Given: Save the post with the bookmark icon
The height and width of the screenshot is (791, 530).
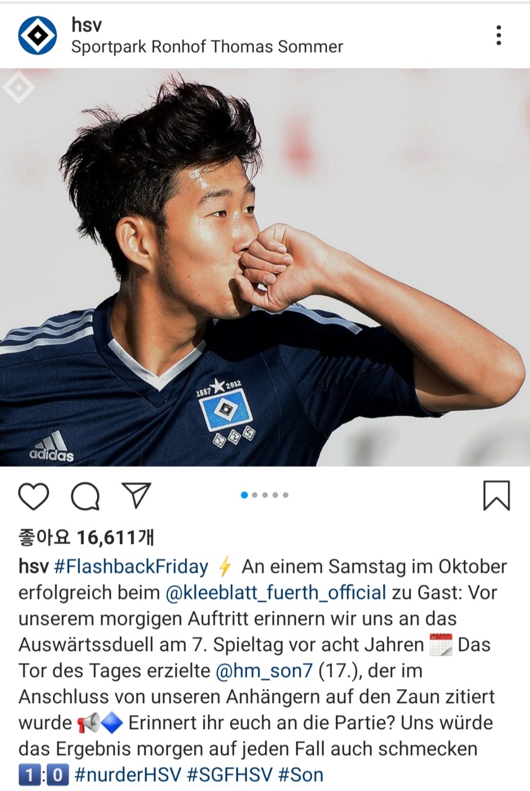Looking at the screenshot, I should 496,495.
